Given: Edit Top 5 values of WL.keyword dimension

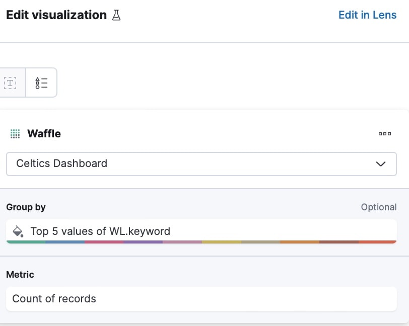Looking at the screenshot, I should pos(100,231).
